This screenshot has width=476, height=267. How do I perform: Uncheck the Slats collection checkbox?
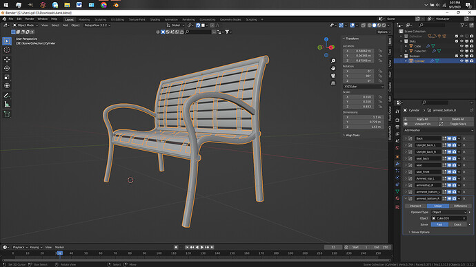tap(457, 41)
